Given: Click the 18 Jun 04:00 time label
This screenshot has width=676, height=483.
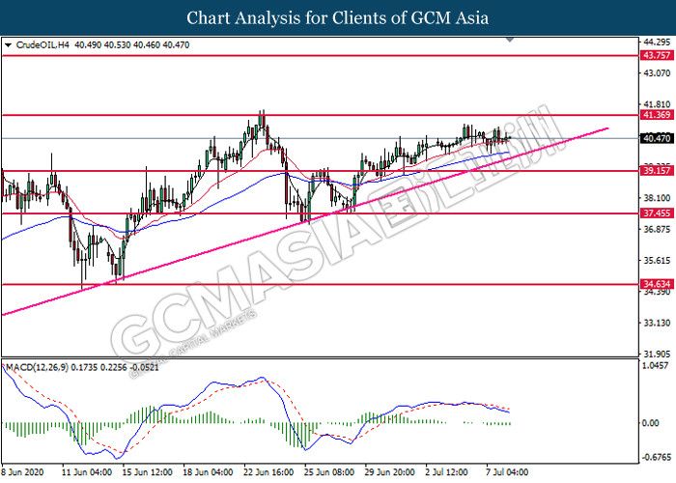Looking at the screenshot, I should 208,472.
